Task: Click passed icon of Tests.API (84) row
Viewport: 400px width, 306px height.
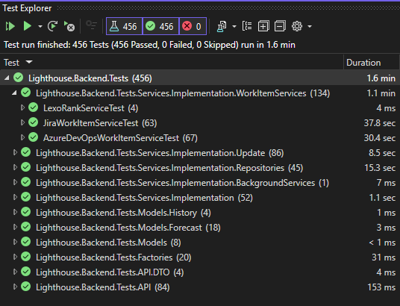Action: [26, 287]
